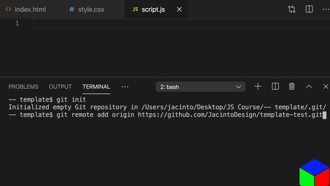
Task: Open the PROBLEMS panel tab
Action: 23,87
